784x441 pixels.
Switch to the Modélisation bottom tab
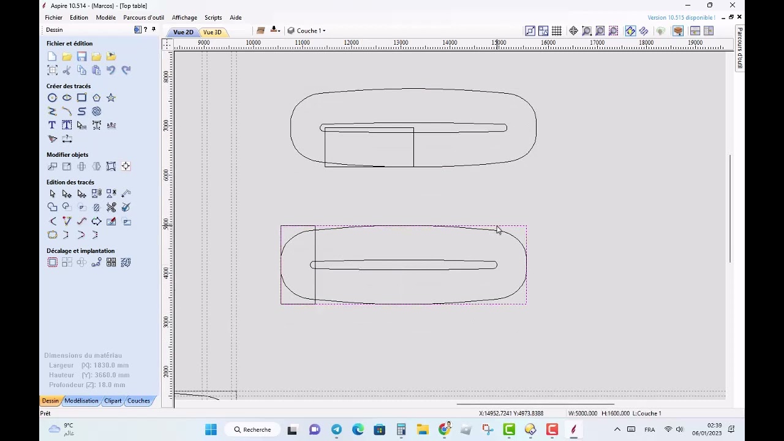(x=81, y=401)
